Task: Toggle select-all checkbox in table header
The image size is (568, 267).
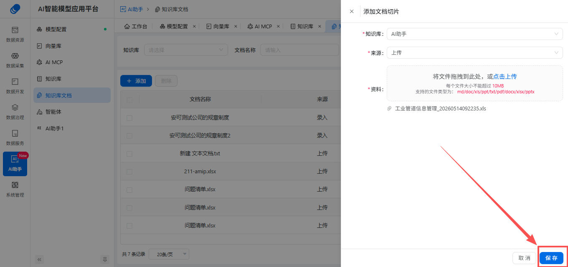Action: (129, 100)
